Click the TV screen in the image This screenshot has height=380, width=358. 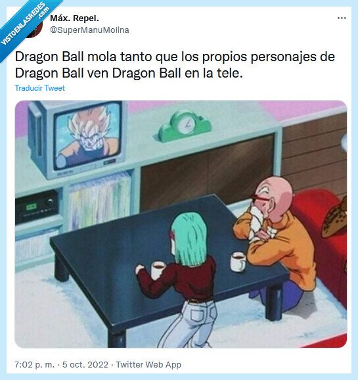87,135
